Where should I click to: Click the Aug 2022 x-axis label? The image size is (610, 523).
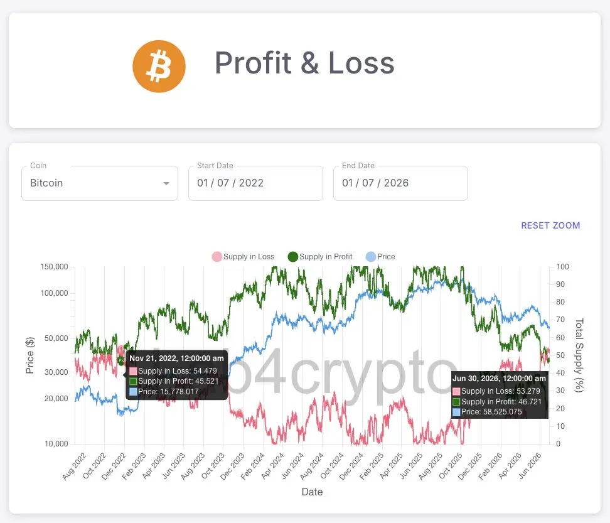pos(73,466)
